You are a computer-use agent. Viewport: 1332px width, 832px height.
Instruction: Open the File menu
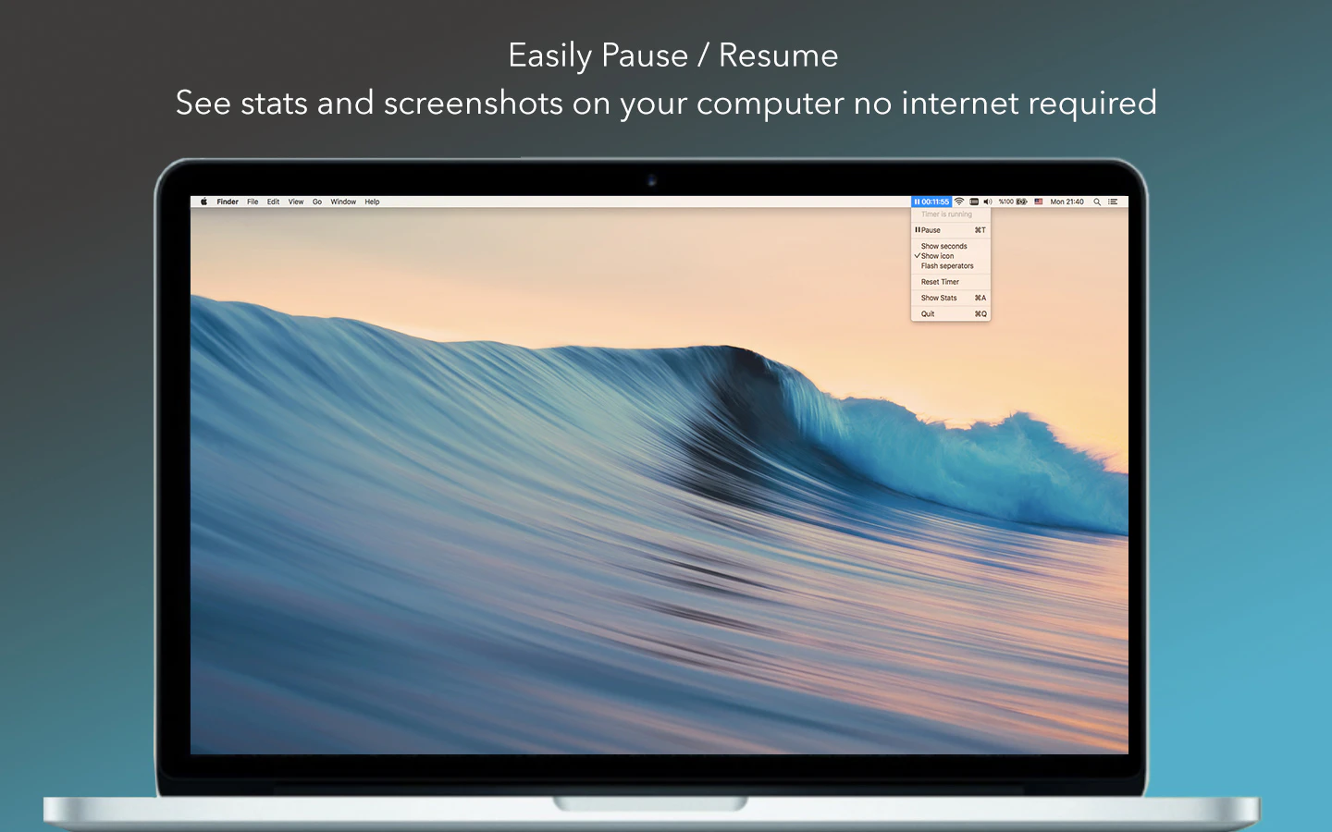coord(253,202)
